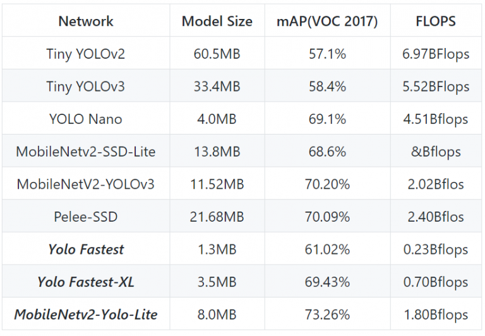Click the YOLO Nano row name
The width and height of the screenshot is (485, 336).
[86, 119]
